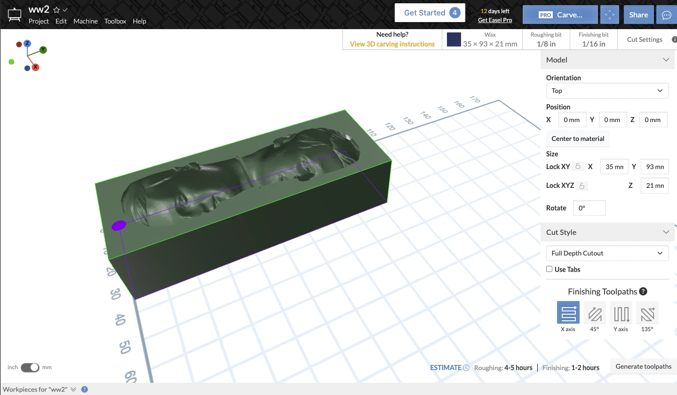Open View 3D carving instructions link
The width and height of the screenshot is (677, 395).
pos(392,44)
